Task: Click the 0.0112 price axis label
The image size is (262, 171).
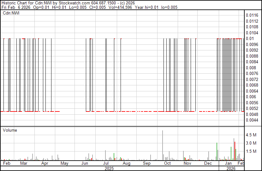Action: click(x=252, y=21)
